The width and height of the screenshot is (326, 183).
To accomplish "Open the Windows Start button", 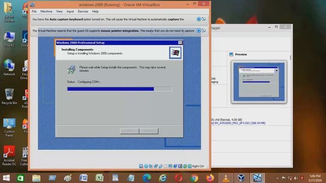I will coord(6,178).
